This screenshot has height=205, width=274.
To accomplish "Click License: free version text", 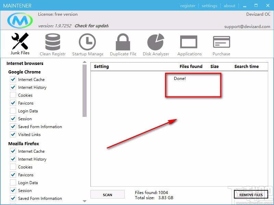I will click(x=58, y=14).
